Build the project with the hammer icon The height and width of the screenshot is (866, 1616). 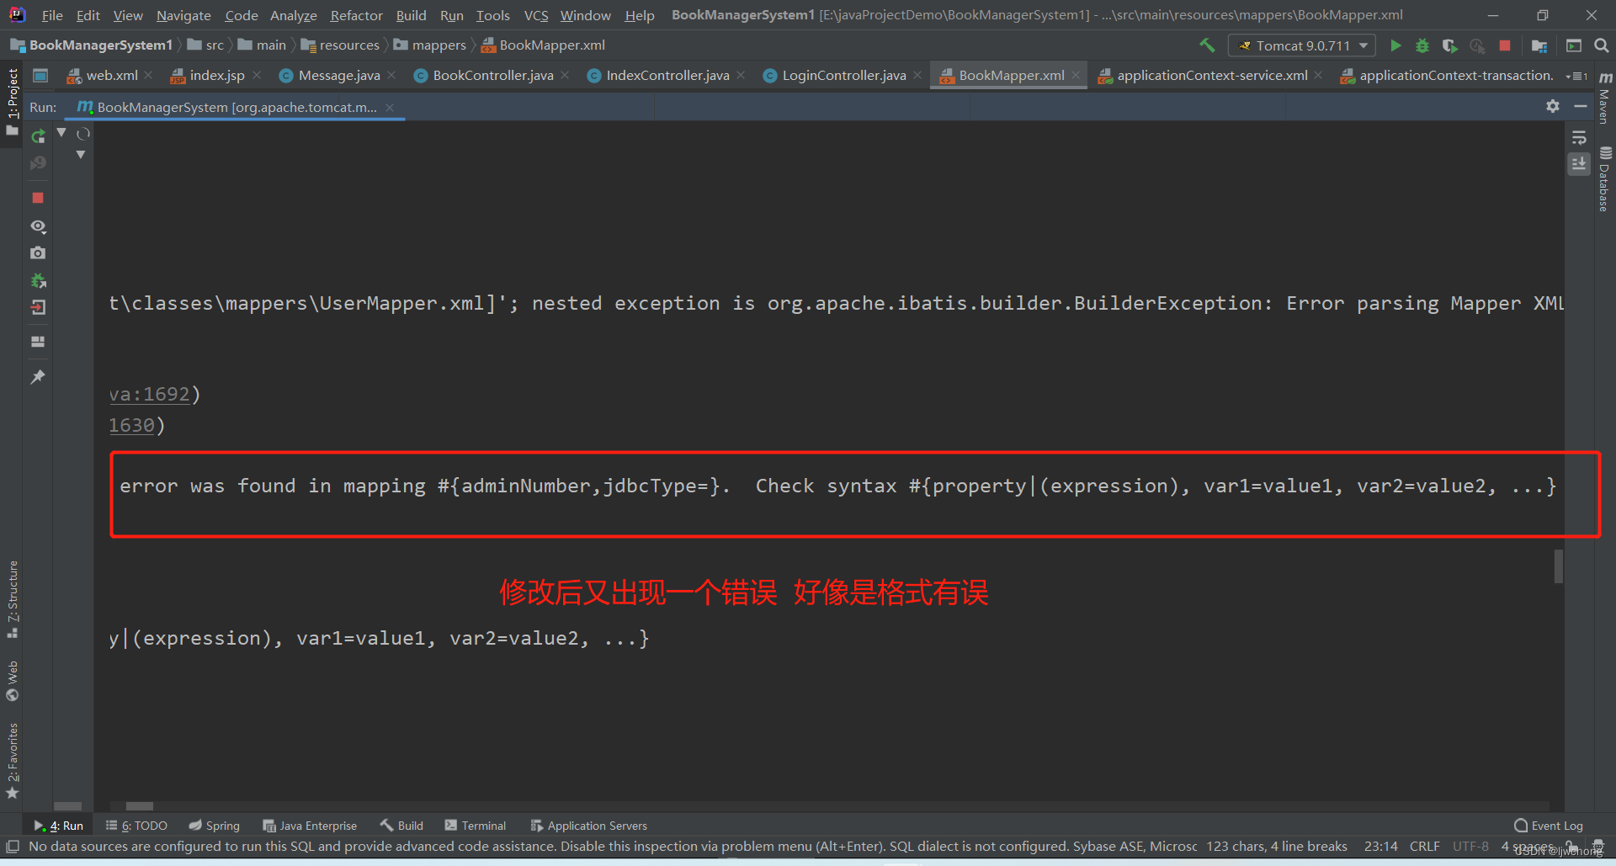click(x=1206, y=45)
